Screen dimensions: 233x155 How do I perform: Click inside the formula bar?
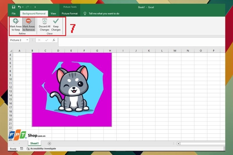click(142, 42)
